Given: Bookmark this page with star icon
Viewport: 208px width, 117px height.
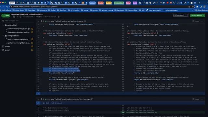Looking at the screenshot, I should pyautogui.click(x=193, y=6).
